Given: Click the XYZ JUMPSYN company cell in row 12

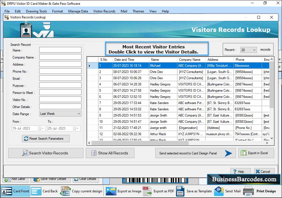Looking at the screenshot, I should coord(191,134).
